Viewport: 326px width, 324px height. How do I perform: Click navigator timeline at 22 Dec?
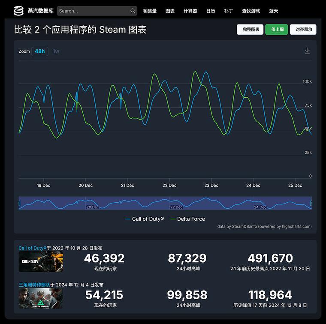tap(176, 207)
